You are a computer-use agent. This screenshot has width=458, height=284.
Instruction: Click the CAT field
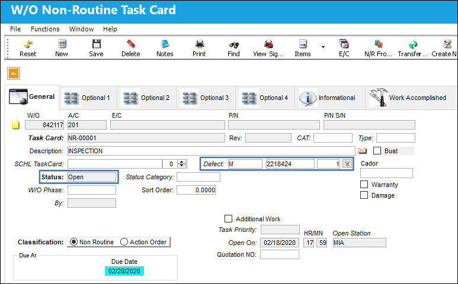333,138
